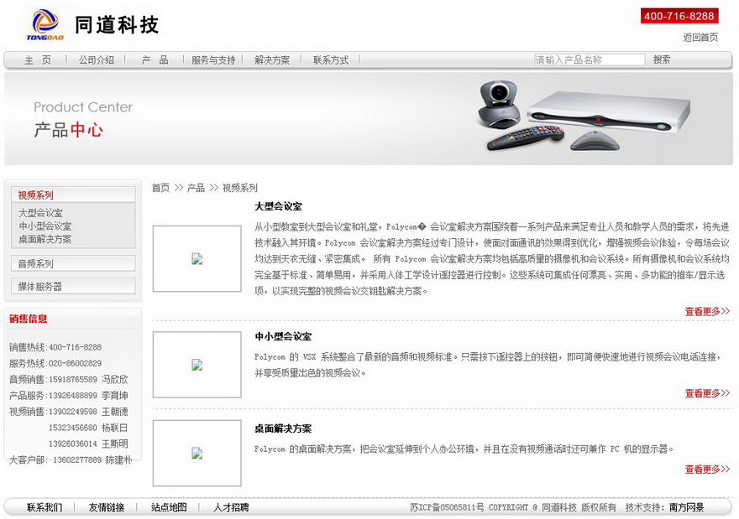
Task: Open the 桌面解决方案 product title
Action: 283,428
